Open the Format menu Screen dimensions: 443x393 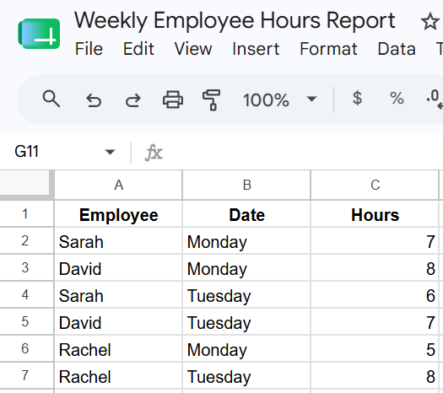[x=328, y=49]
